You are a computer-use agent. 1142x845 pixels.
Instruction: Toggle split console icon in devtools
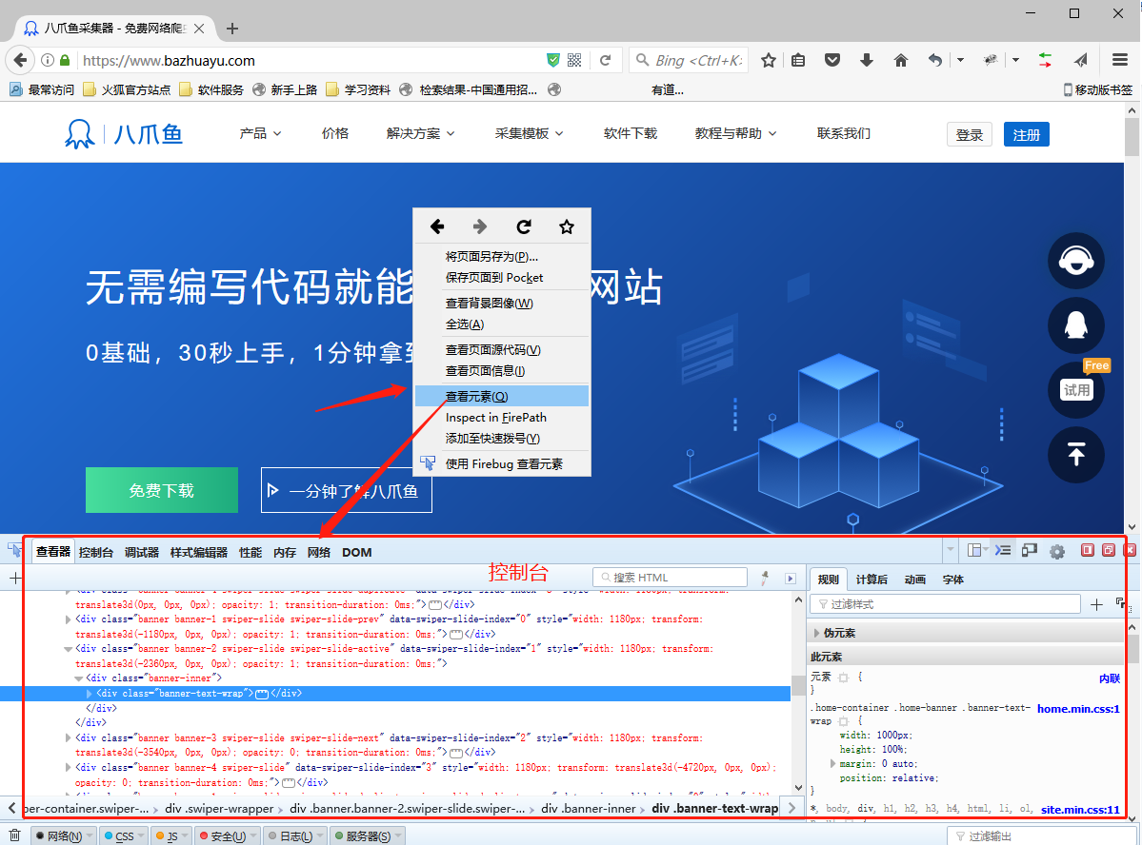1003,551
